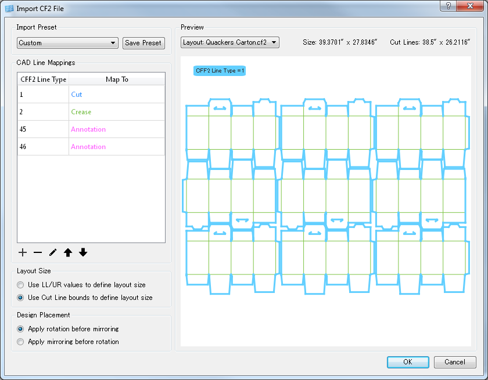Select Use Cut Line bounds option
488x380 pixels.
point(21,298)
